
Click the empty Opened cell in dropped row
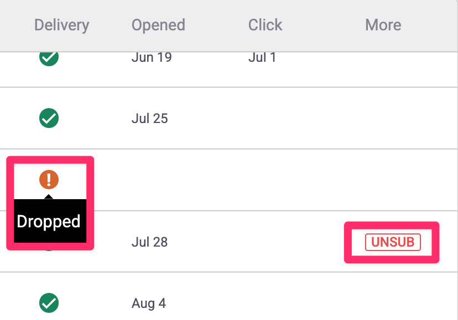(158, 180)
